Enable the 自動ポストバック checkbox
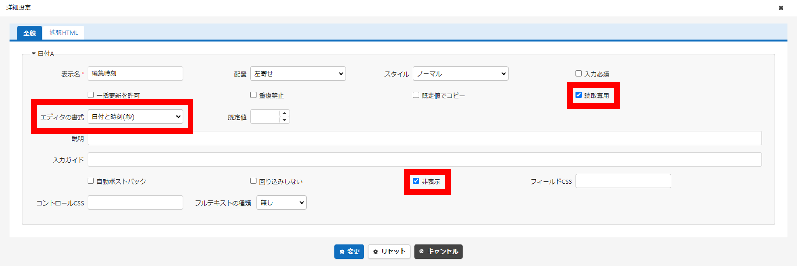 (90, 181)
